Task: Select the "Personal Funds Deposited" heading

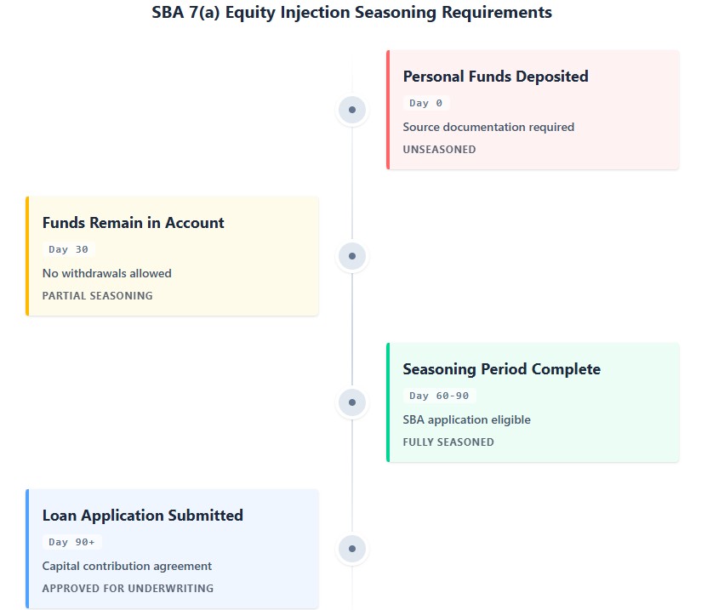Action: (495, 77)
